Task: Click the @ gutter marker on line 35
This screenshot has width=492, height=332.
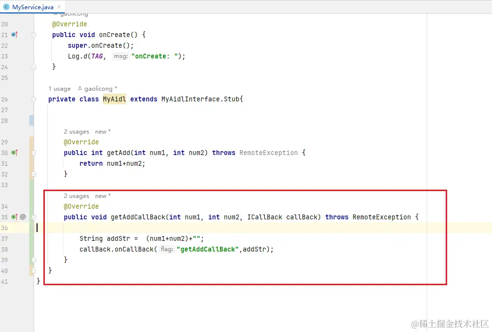Action: [x=23, y=217]
